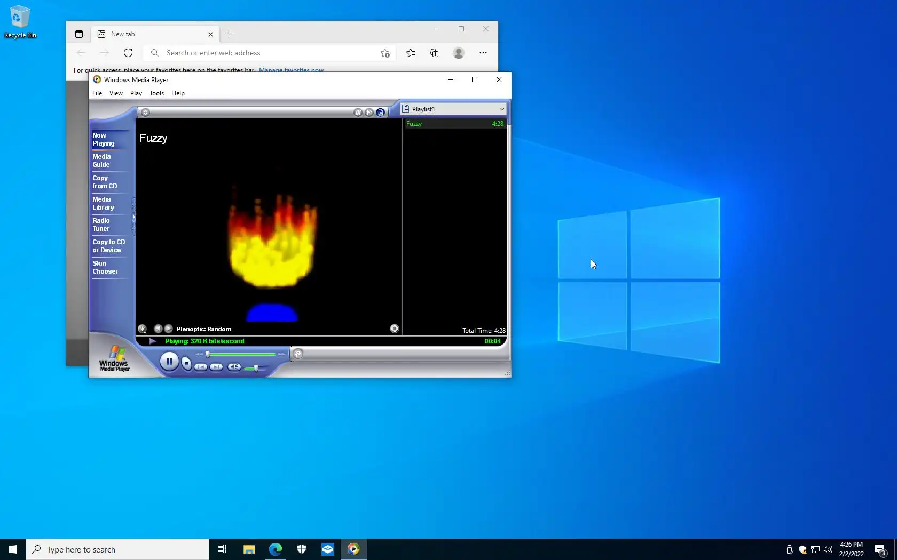The height and width of the screenshot is (560, 897).
Task: Switch to compact mode
Action: (x=298, y=354)
